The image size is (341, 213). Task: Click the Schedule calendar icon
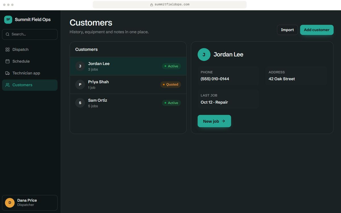pos(8,61)
